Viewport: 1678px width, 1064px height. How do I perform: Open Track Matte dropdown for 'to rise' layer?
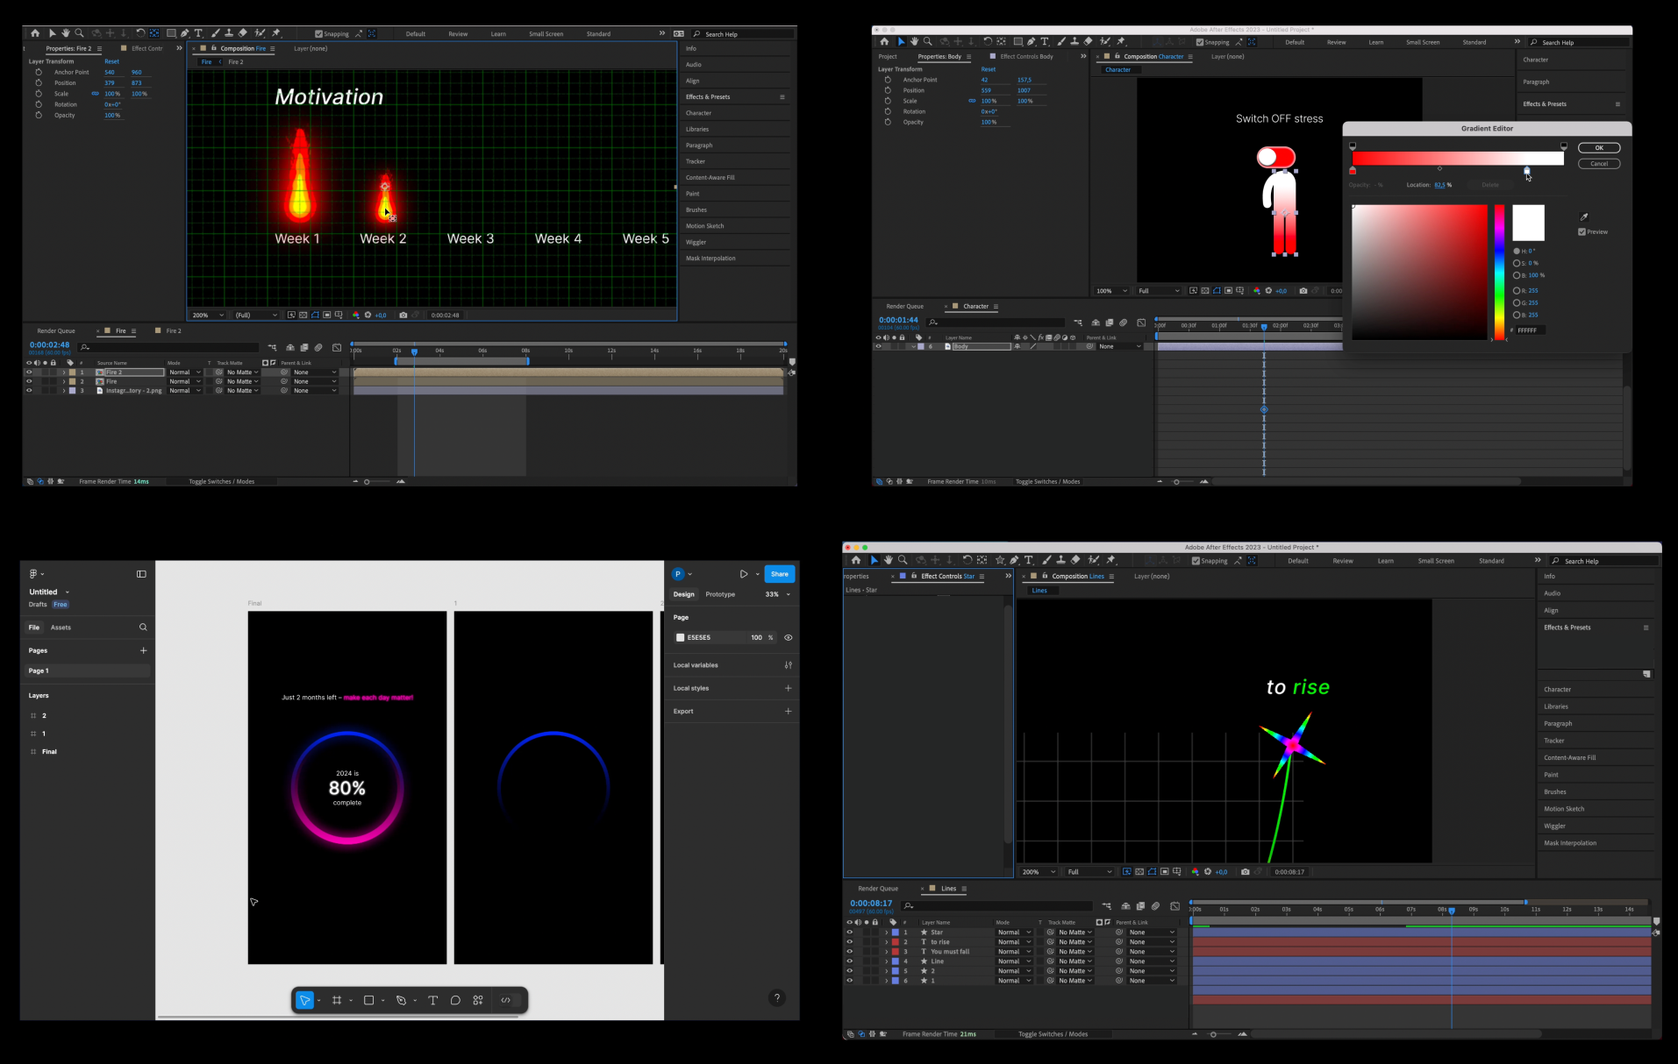[1075, 942]
